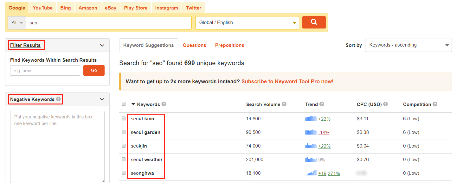Click the keyword seoul taco
This screenshot has width=463, height=183.
click(x=143, y=119)
